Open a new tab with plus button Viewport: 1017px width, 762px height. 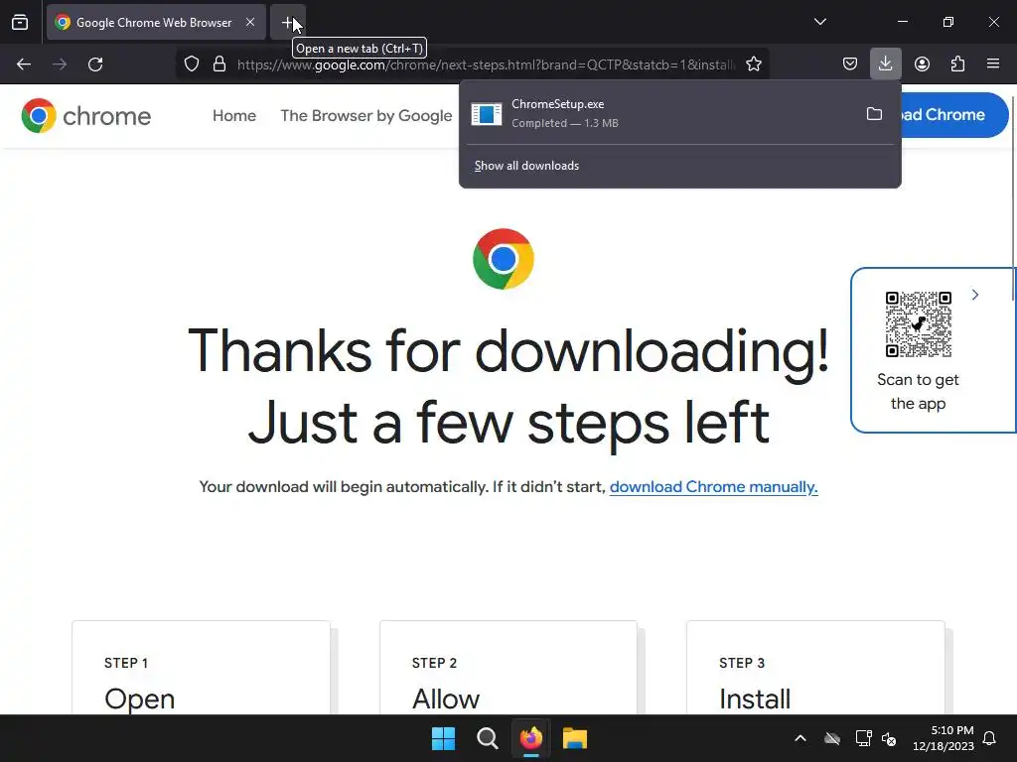pyautogui.click(x=287, y=23)
